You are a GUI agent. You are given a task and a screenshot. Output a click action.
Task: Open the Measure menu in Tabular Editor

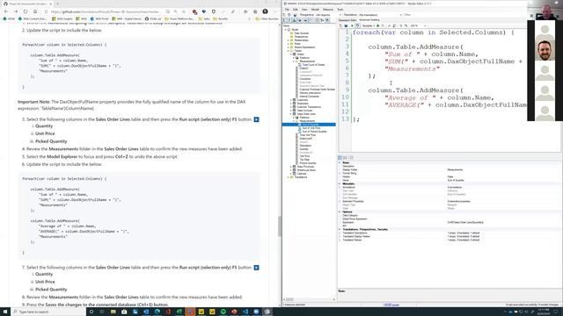328,10
